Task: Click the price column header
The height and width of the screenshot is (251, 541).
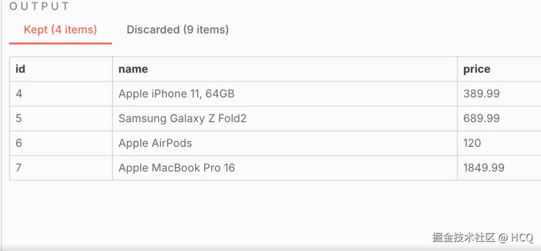Action: (499, 69)
